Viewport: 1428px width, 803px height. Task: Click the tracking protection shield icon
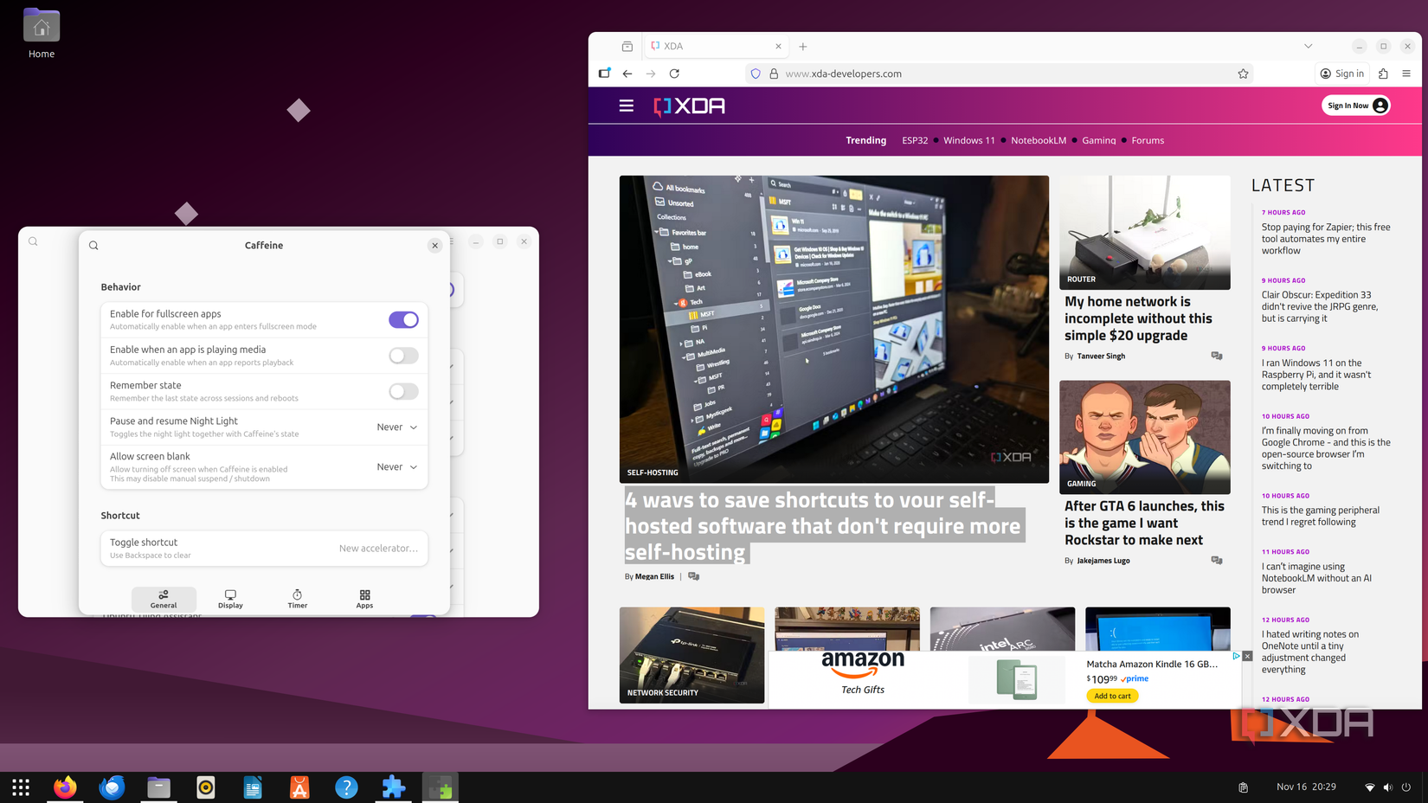[x=756, y=74]
